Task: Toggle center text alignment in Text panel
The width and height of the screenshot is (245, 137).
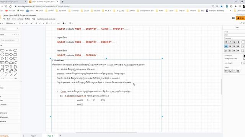Action: [230, 46]
